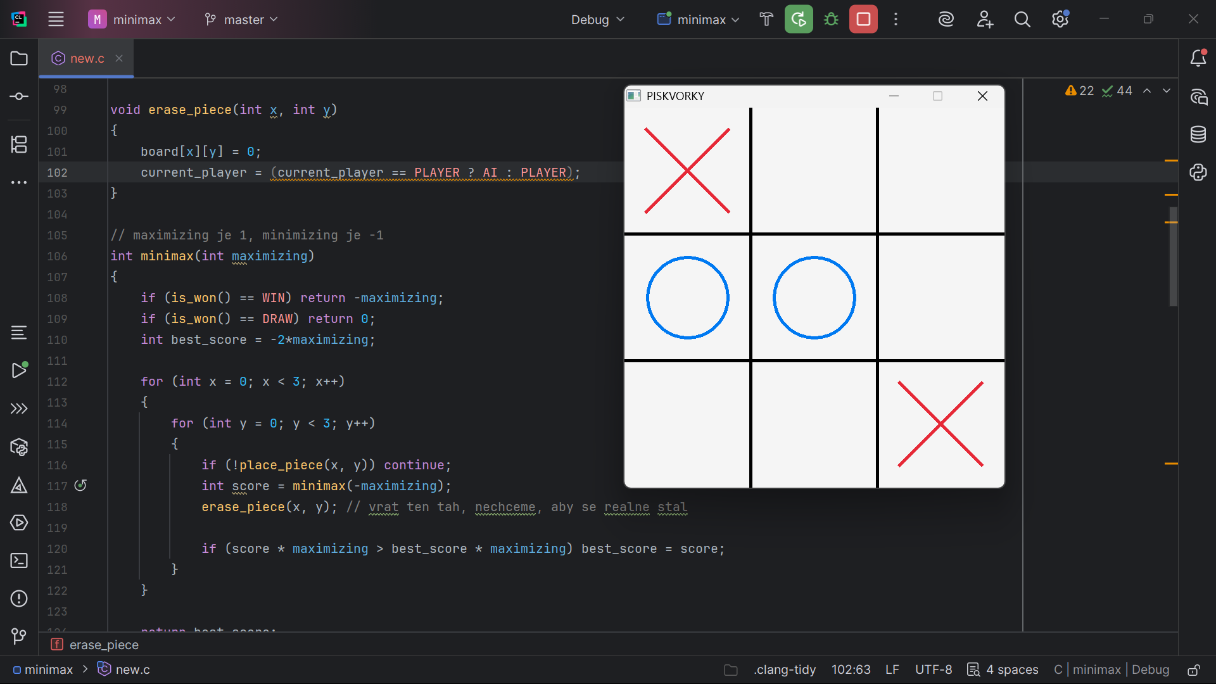The width and height of the screenshot is (1216, 684).
Task: Change LF line separator setting
Action: click(892, 669)
